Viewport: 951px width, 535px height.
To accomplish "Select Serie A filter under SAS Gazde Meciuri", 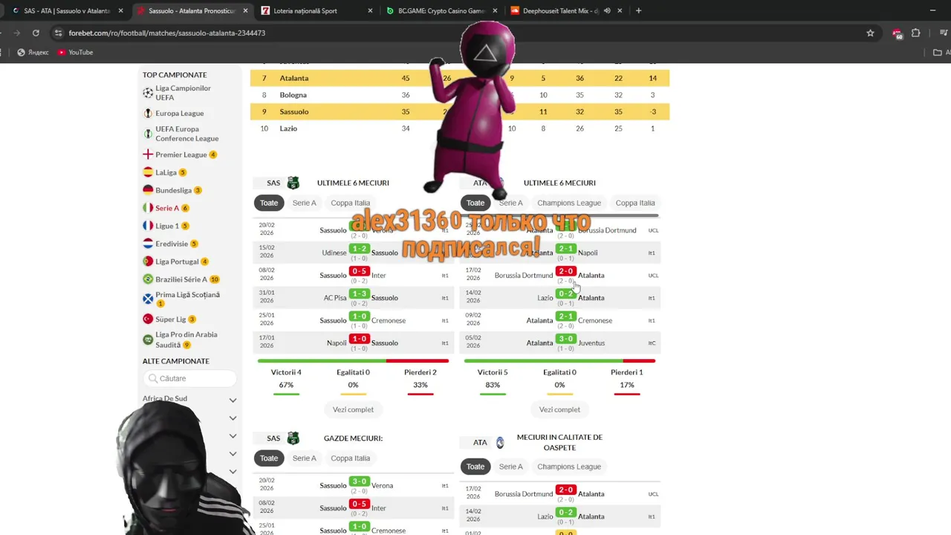I will [304, 458].
